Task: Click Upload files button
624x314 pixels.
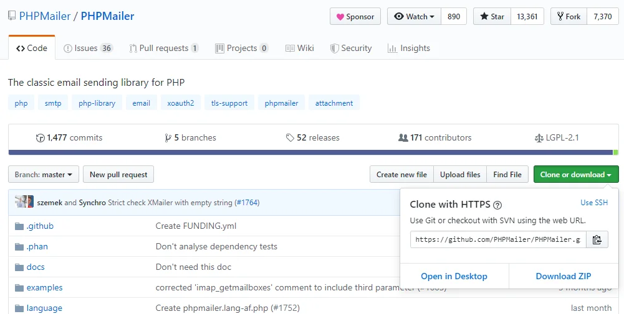Action: click(460, 175)
